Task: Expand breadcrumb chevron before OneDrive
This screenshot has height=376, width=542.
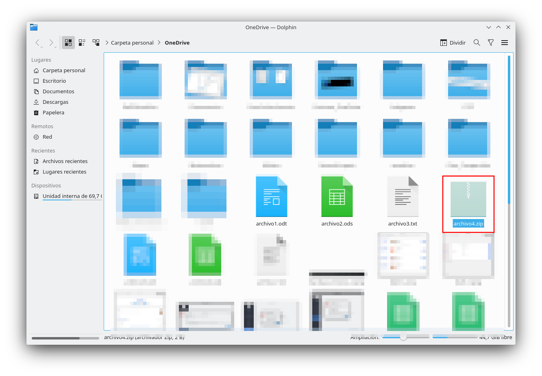Action: tap(159, 43)
